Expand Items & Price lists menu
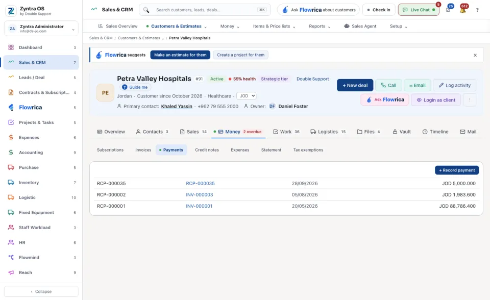 pyautogui.click(x=274, y=26)
